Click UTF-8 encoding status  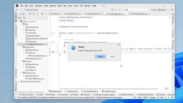tap(146, 98)
